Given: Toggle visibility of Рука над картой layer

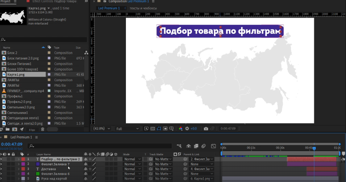Looking at the screenshot, I should coord(2,179).
